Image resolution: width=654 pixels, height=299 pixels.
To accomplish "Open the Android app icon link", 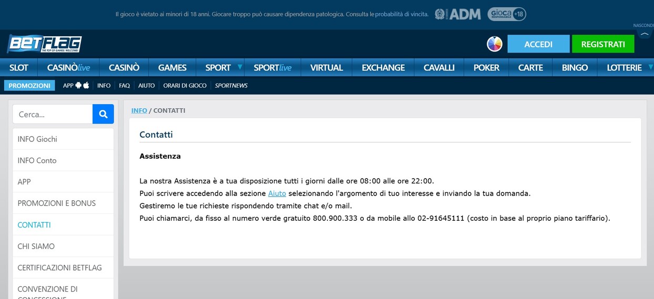I will (x=78, y=85).
